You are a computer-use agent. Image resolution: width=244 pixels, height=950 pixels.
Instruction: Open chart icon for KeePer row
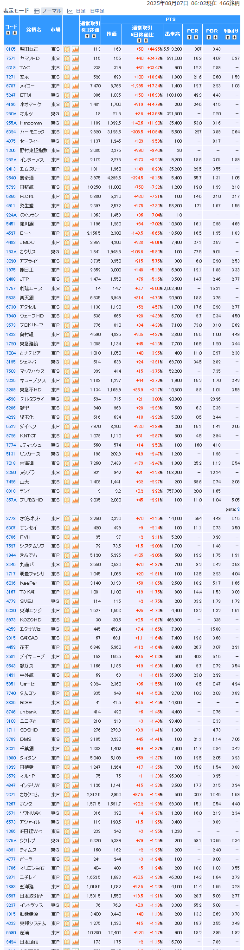pos(75,583)
